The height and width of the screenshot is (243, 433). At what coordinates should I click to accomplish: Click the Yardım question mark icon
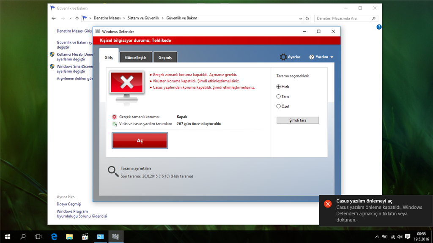(x=312, y=57)
